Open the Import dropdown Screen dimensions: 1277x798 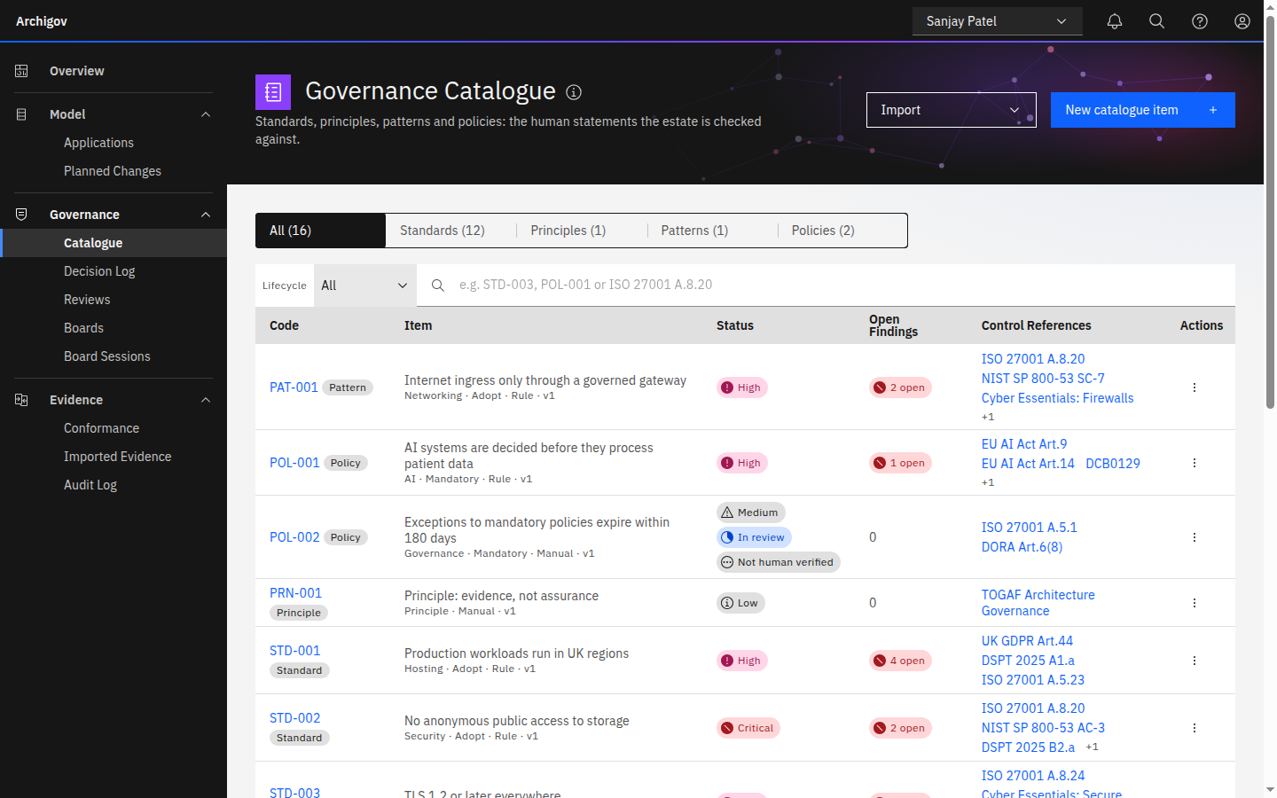click(952, 110)
